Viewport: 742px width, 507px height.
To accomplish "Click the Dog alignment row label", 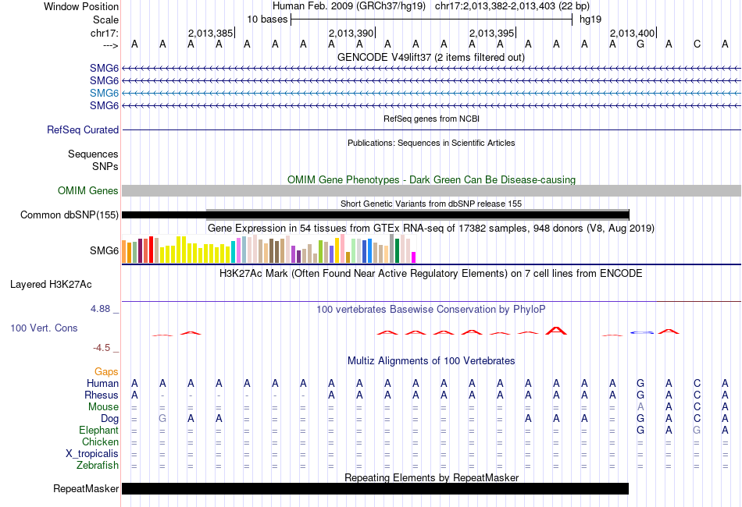I will (x=109, y=419).
